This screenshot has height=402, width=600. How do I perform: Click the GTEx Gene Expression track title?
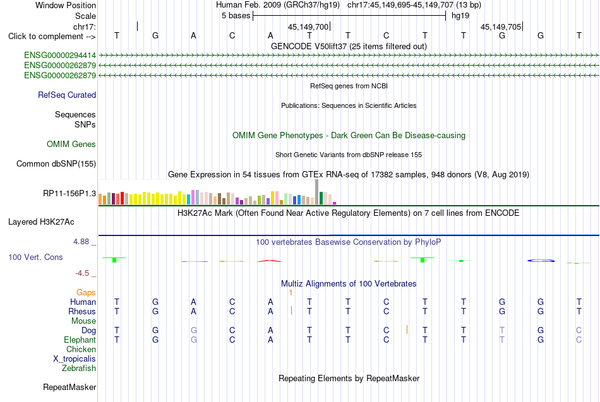pos(349,174)
